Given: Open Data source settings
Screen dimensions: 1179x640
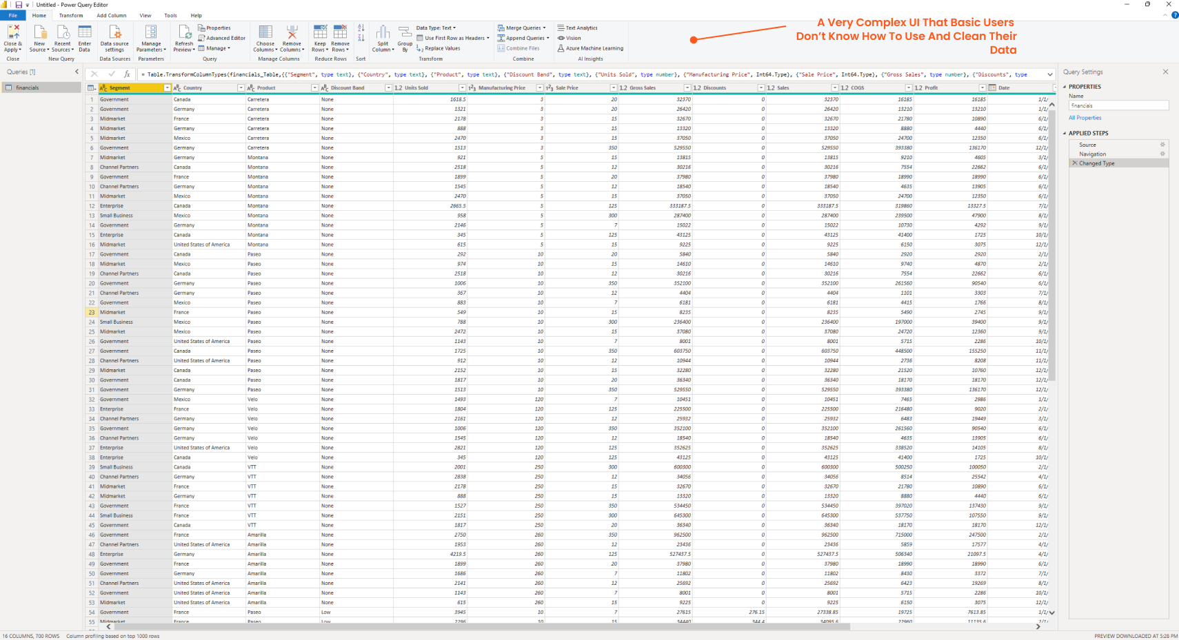Looking at the screenshot, I should pyautogui.click(x=114, y=33).
